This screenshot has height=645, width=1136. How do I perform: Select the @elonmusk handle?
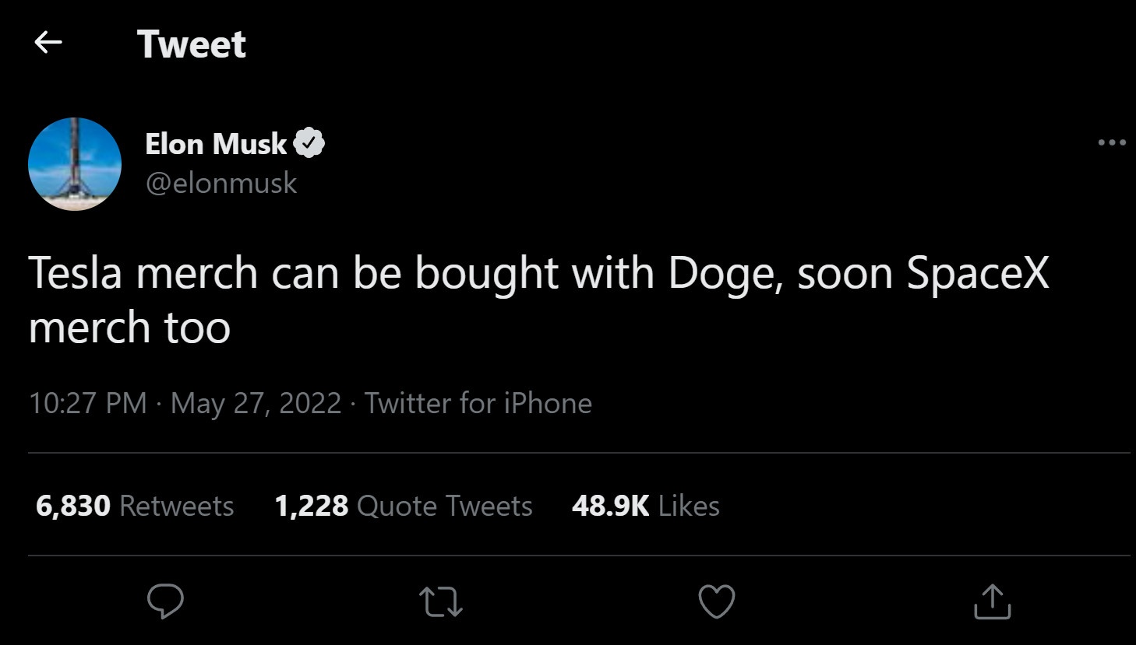point(222,183)
